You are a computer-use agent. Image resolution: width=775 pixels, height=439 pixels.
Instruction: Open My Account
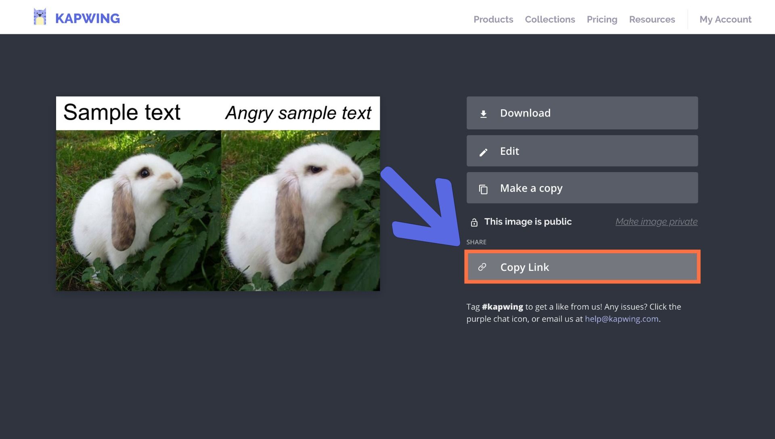(725, 19)
